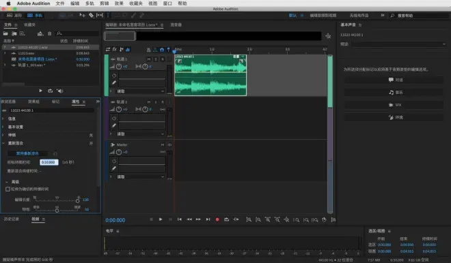Select the Move tool in top toolbar
This screenshot has height=263, width=451.
tap(82, 15)
